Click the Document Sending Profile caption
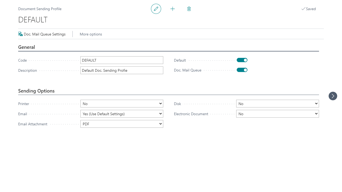The height and width of the screenshot is (192, 342). [40, 9]
